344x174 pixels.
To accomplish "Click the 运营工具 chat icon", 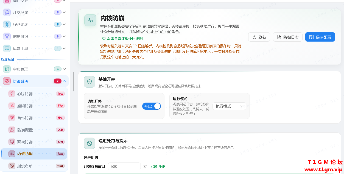I will [7, 48].
